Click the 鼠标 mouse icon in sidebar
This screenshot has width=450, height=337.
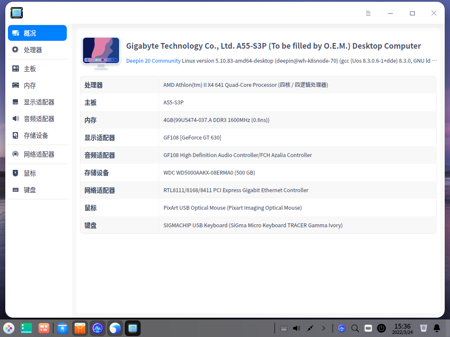coord(15,173)
